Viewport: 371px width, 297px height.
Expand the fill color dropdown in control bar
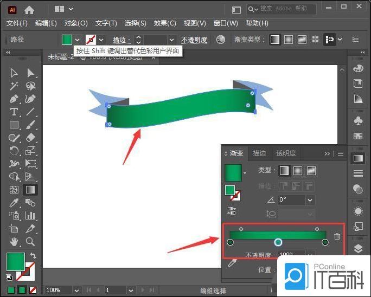[x=77, y=40]
